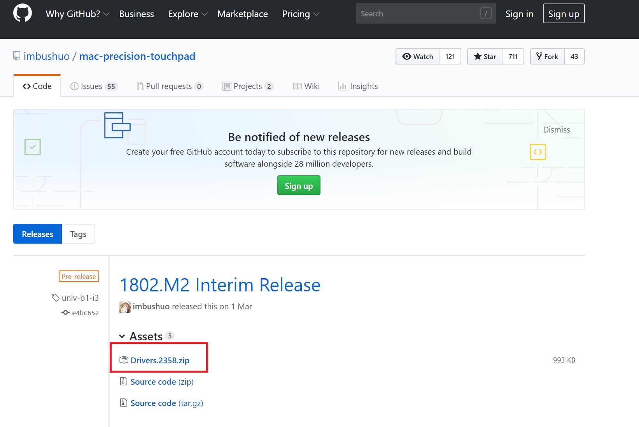Viewport: 639px width, 427px height.
Task: Click the Pre-release label
Action: 79,276
